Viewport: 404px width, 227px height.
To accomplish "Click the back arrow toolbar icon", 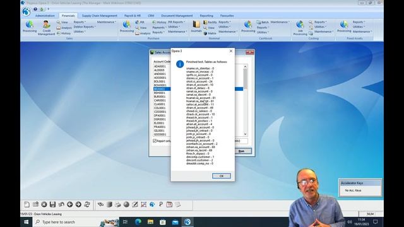I will (x=70, y=204).
